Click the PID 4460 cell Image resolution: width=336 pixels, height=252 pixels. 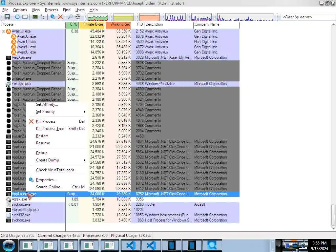point(139,136)
